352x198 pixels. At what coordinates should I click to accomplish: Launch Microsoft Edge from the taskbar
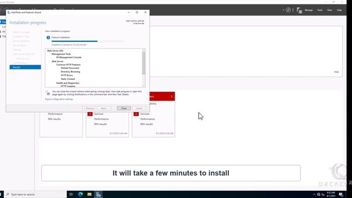80,194
